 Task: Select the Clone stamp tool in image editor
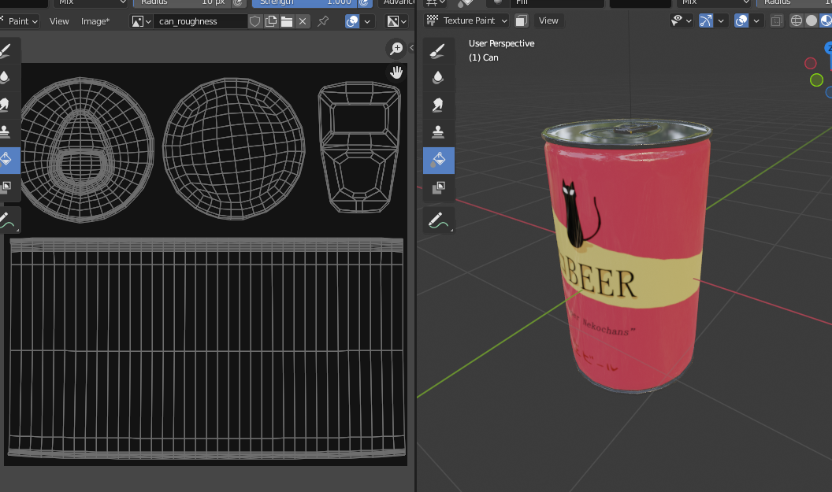(x=6, y=131)
